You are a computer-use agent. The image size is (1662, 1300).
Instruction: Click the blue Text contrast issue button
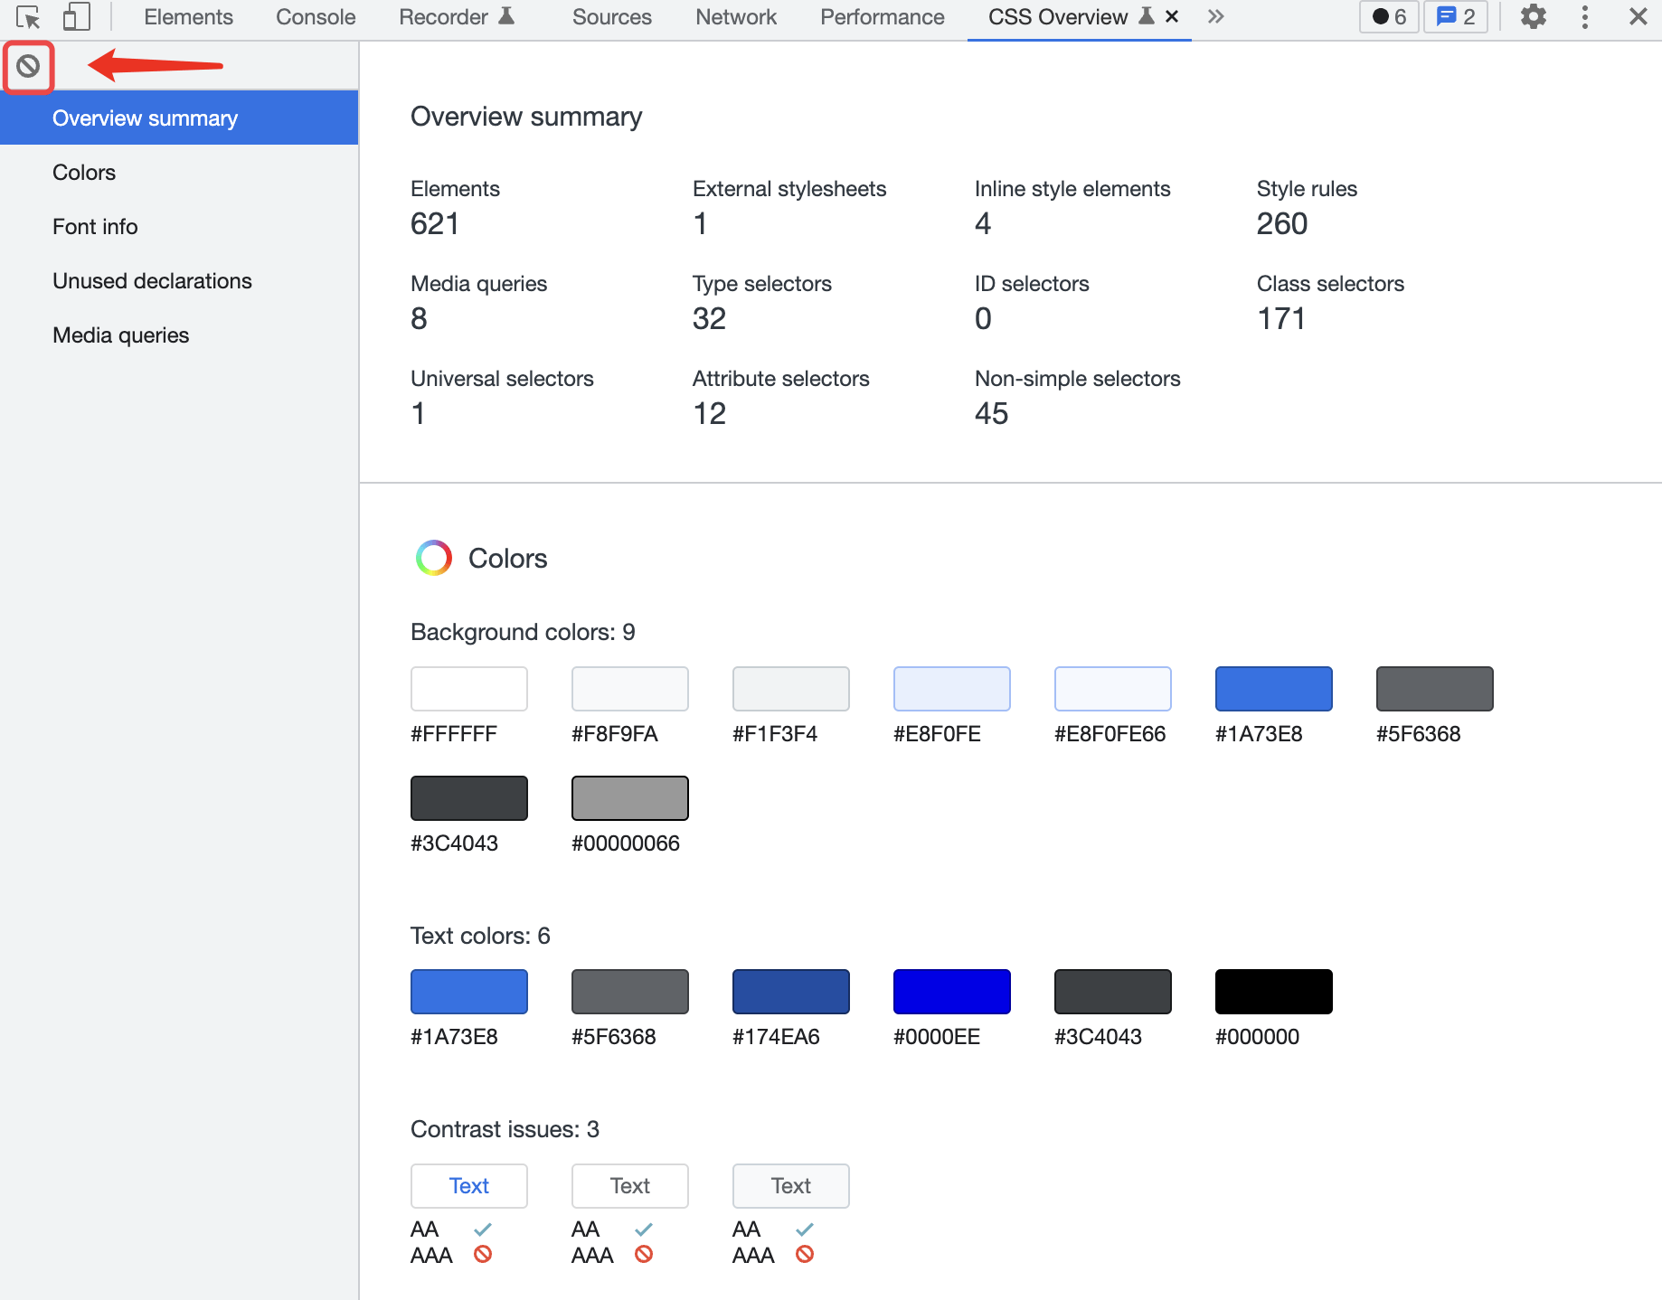point(468,1186)
